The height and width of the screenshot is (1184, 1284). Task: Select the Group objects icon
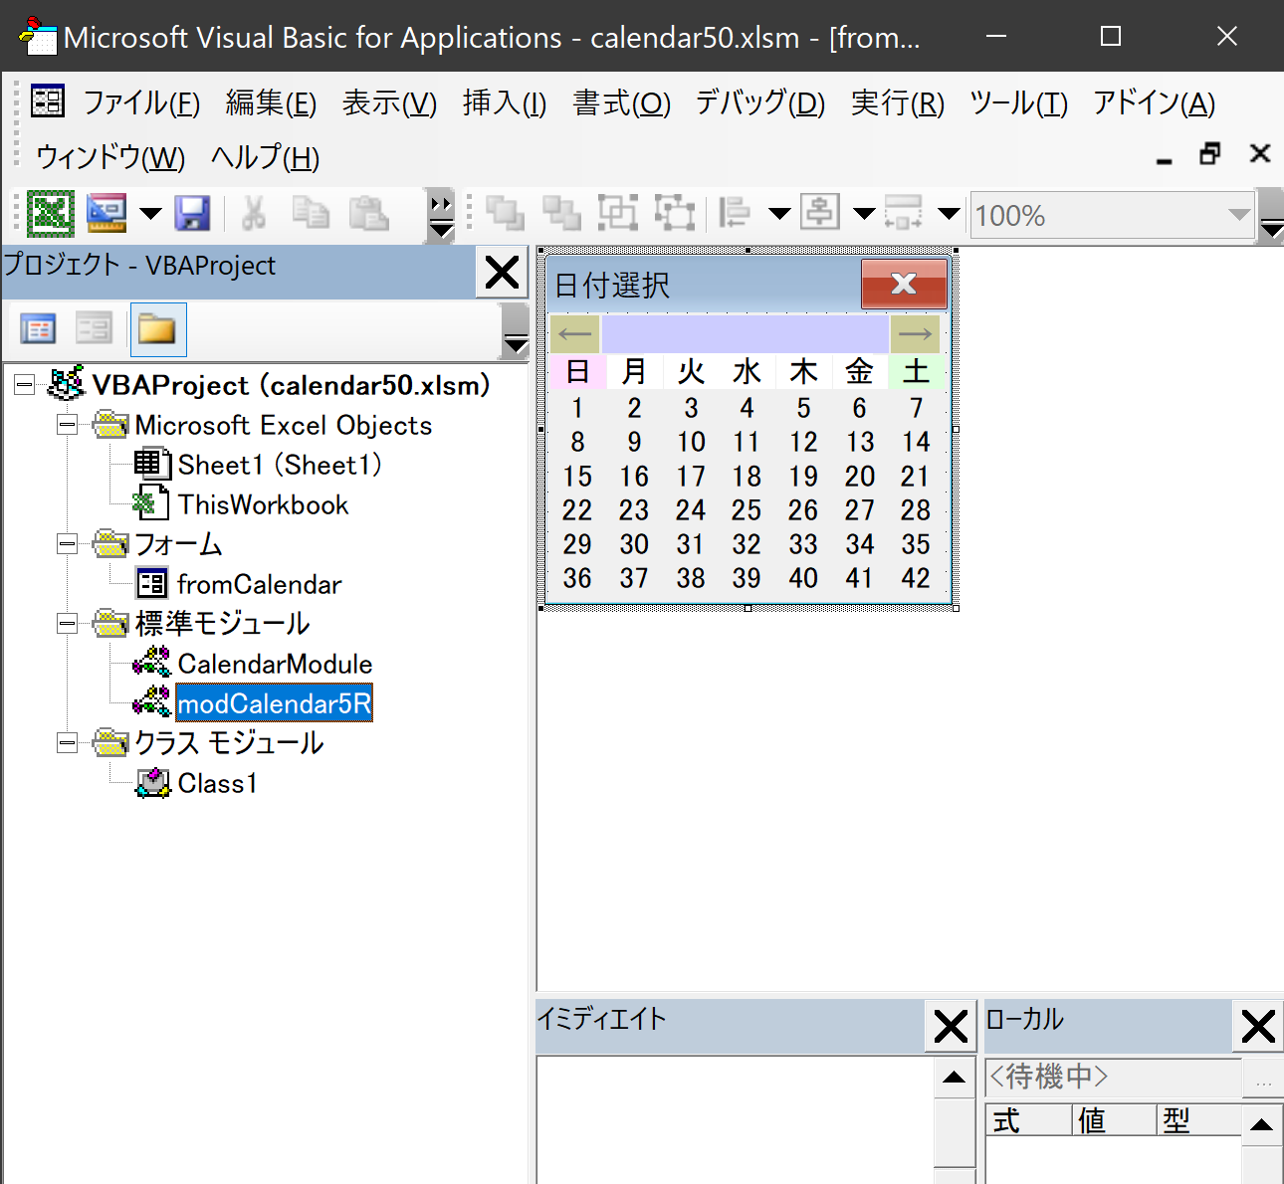tap(618, 212)
